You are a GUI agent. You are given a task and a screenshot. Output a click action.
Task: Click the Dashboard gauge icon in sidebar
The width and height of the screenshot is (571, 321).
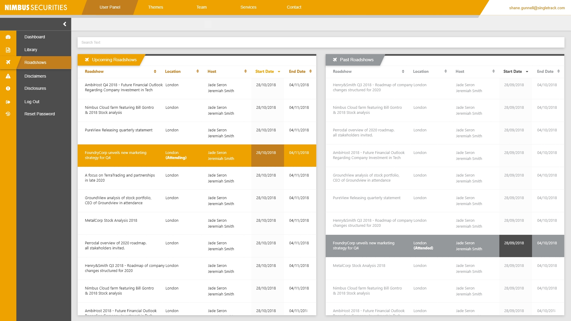8,37
